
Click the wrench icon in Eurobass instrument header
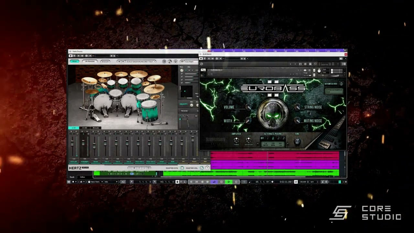click(203, 70)
